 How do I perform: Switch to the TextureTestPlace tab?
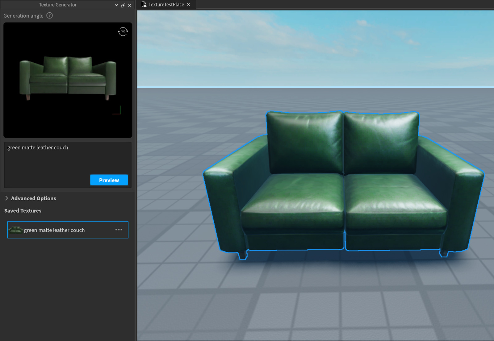point(166,5)
